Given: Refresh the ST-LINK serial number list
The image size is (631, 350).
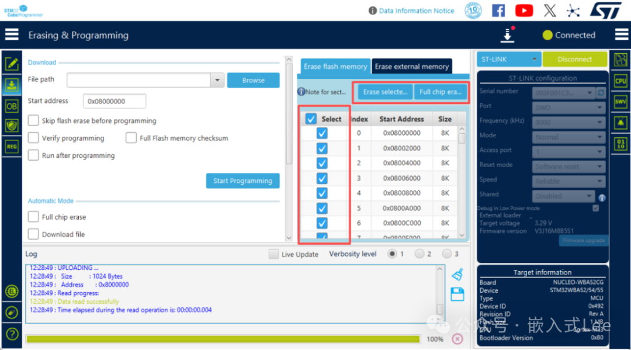Looking at the screenshot, I should (x=601, y=93).
